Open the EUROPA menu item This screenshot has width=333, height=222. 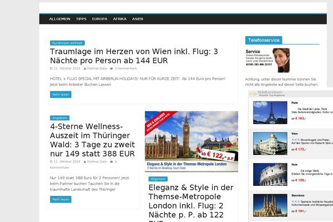pyautogui.click(x=99, y=19)
